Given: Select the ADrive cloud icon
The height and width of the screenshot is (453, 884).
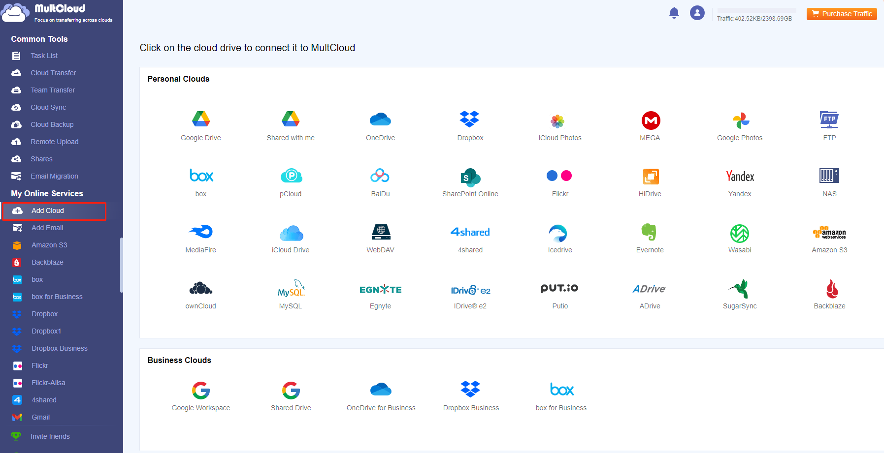Looking at the screenshot, I should click(649, 289).
